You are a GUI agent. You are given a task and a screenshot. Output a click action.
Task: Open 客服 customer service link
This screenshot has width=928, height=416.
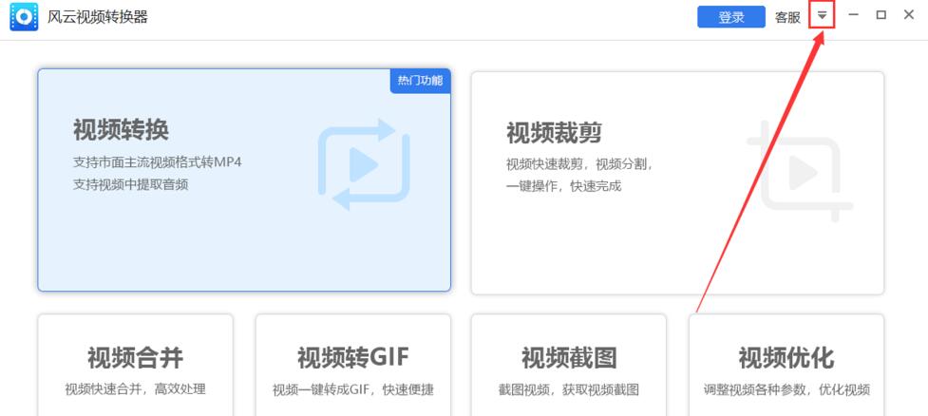(787, 17)
